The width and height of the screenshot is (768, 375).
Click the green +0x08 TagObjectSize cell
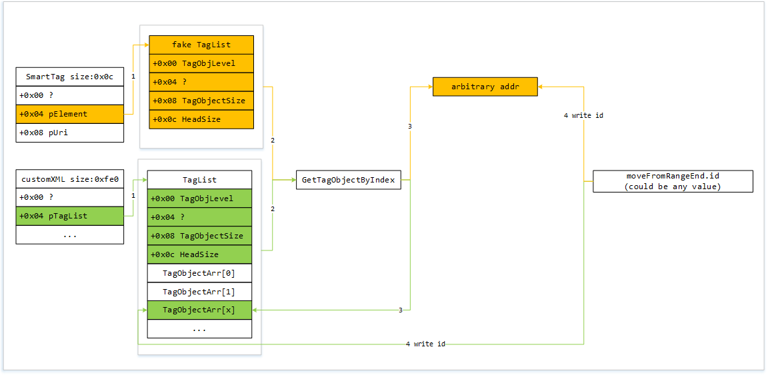pos(199,236)
